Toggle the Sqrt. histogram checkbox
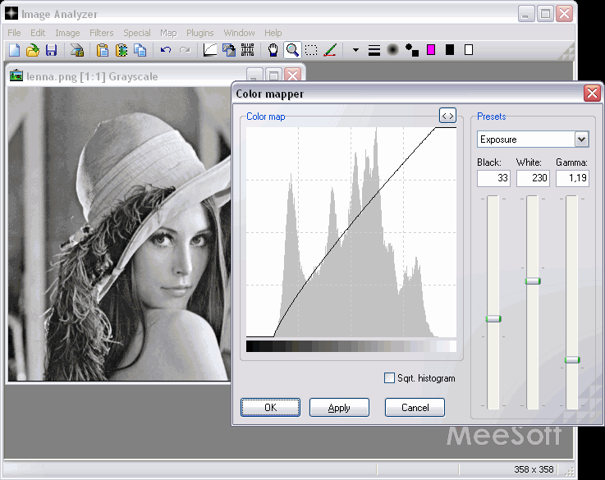605x480 pixels. pos(389,377)
